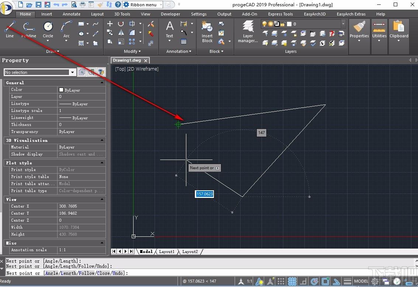Undo the last action
418x287 pixels.
tap(56, 4)
